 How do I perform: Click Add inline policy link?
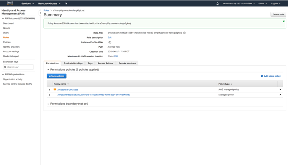pos(272,76)
